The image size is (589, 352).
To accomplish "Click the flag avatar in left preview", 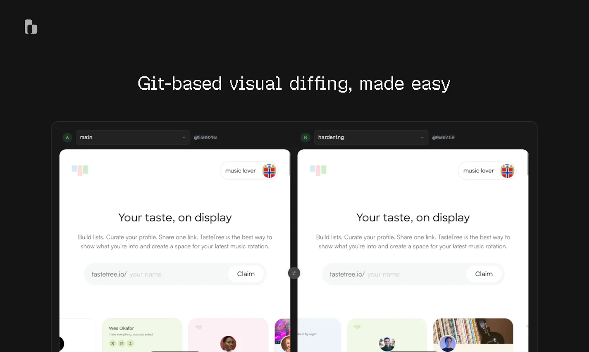I will [269, 171].
